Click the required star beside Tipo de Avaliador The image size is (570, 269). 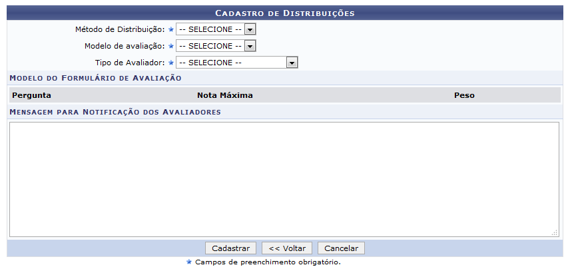[171, 63]
